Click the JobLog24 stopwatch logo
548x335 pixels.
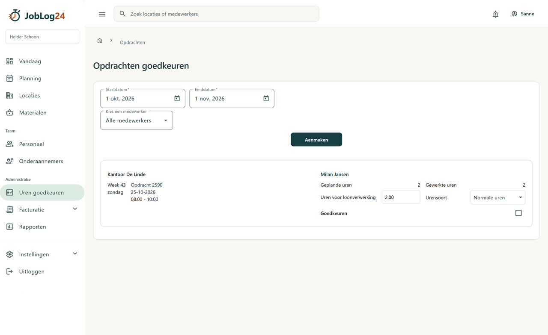15,15
